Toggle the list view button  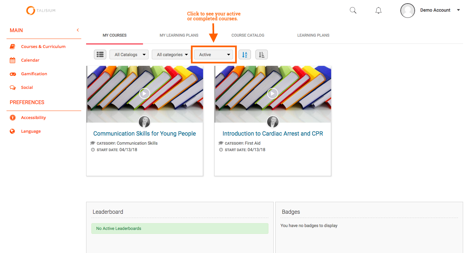pyautogui.click(x=100, y=54)
